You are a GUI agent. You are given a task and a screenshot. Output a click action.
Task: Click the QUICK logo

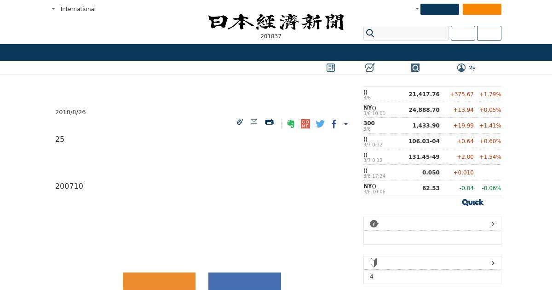472,202
